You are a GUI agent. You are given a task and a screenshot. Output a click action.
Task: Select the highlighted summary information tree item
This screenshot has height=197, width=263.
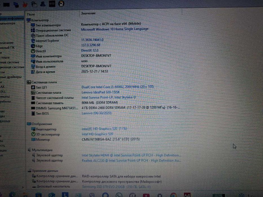coord(12,18)
